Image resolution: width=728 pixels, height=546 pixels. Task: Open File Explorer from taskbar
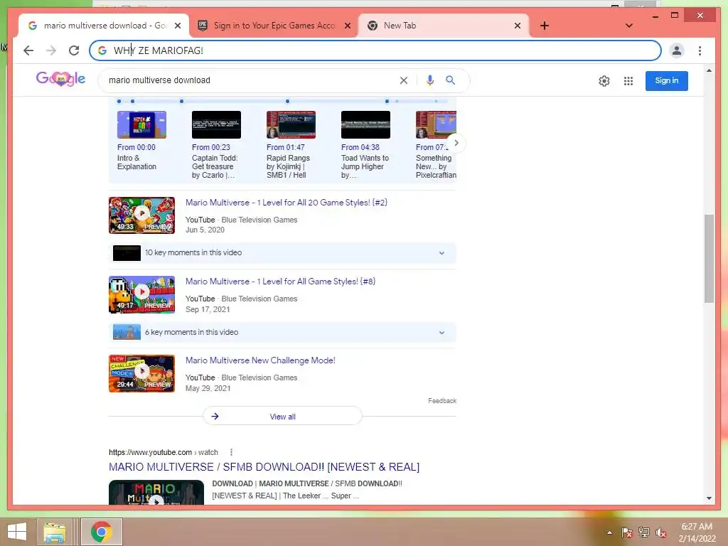coord(55,532)
